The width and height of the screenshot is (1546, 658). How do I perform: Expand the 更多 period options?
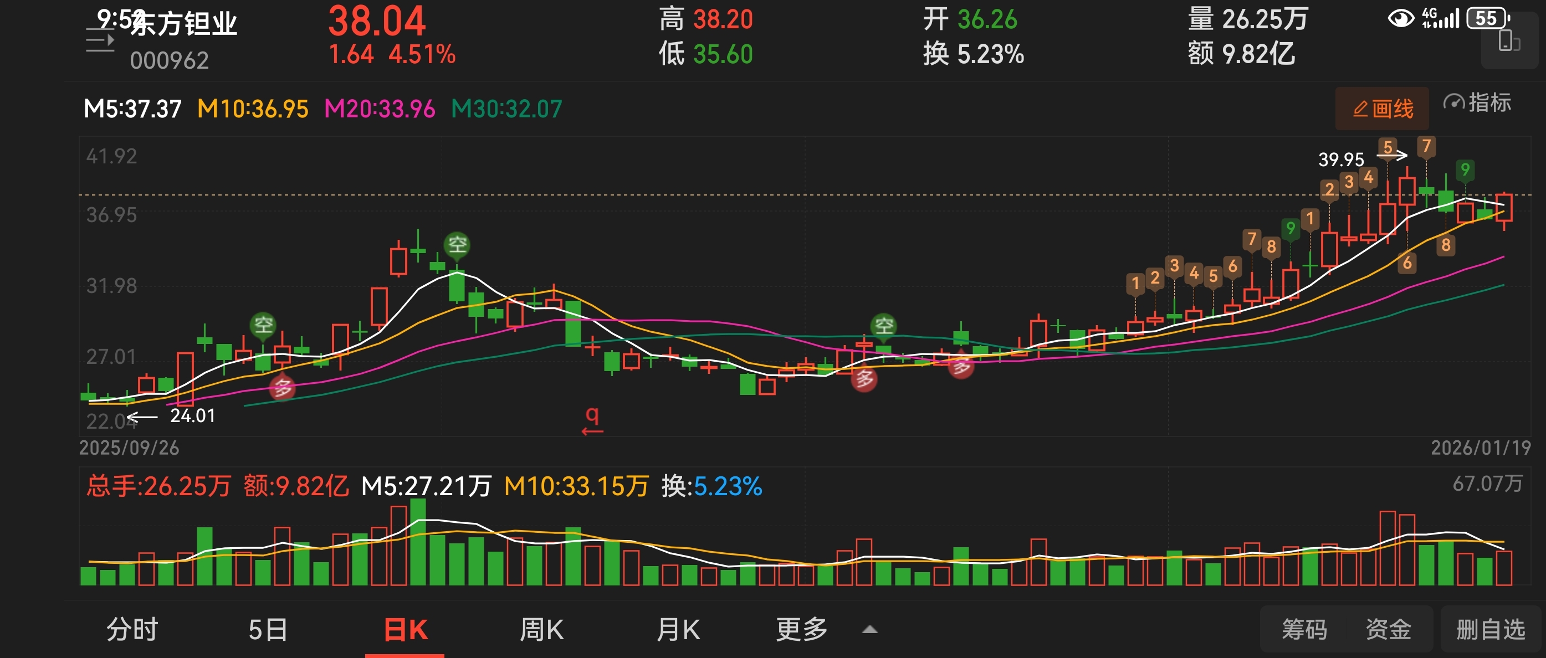click(x=801, y=629)
